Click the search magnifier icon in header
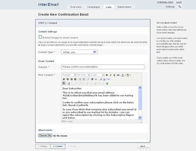Image resolution: width=196 pixels, height=151 pixels. click(180, 7)
